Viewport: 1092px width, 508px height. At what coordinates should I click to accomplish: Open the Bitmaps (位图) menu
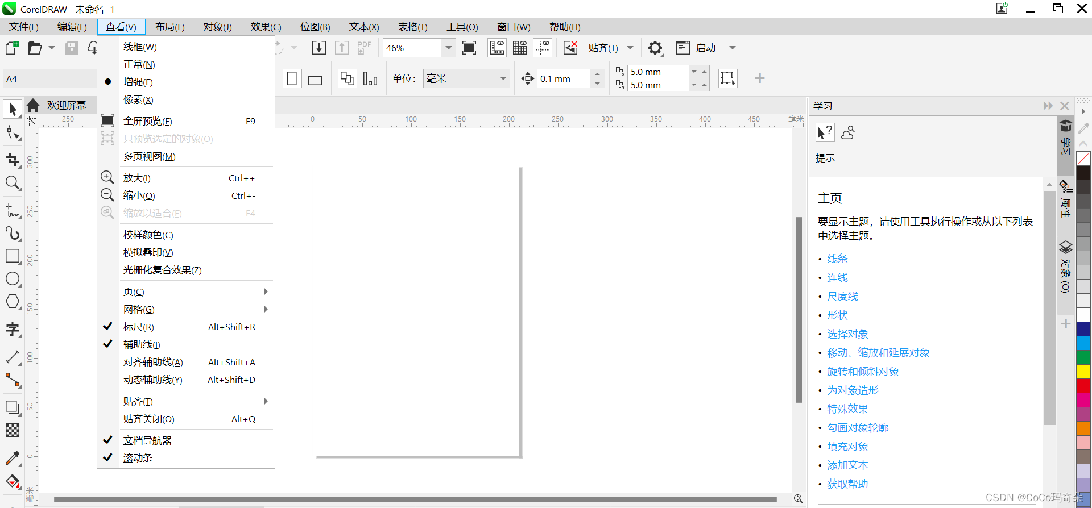click(x=315, y=27)
